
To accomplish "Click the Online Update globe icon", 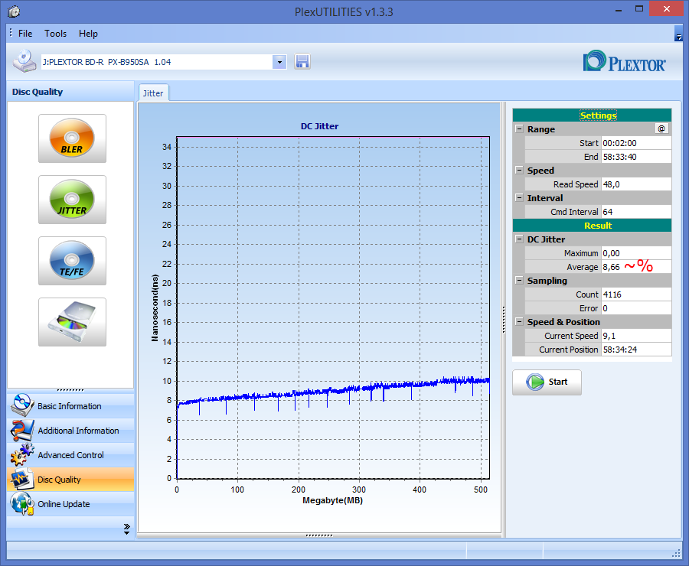I will pyautogui.click(x=22, y=503).
